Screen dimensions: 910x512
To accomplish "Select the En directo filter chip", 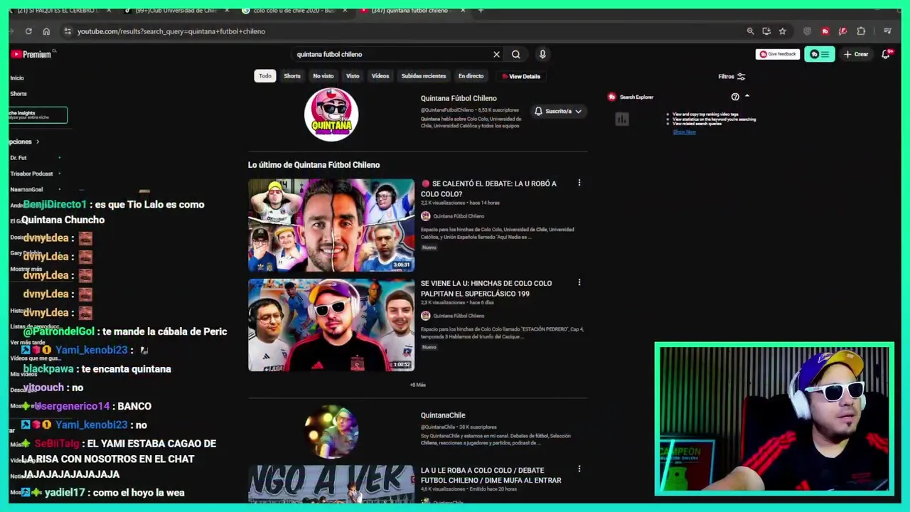I will [x=471, y=76].
